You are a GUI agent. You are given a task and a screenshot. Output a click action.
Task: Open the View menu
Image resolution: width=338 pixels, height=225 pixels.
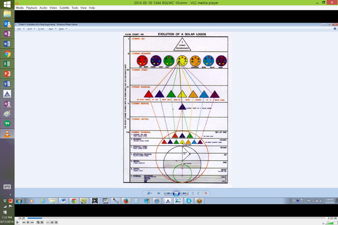pyautogui.click(x=83, y=8)
